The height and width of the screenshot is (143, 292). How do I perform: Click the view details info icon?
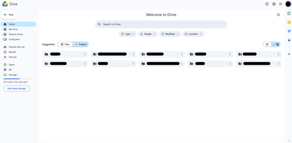(x=278, y=15)
